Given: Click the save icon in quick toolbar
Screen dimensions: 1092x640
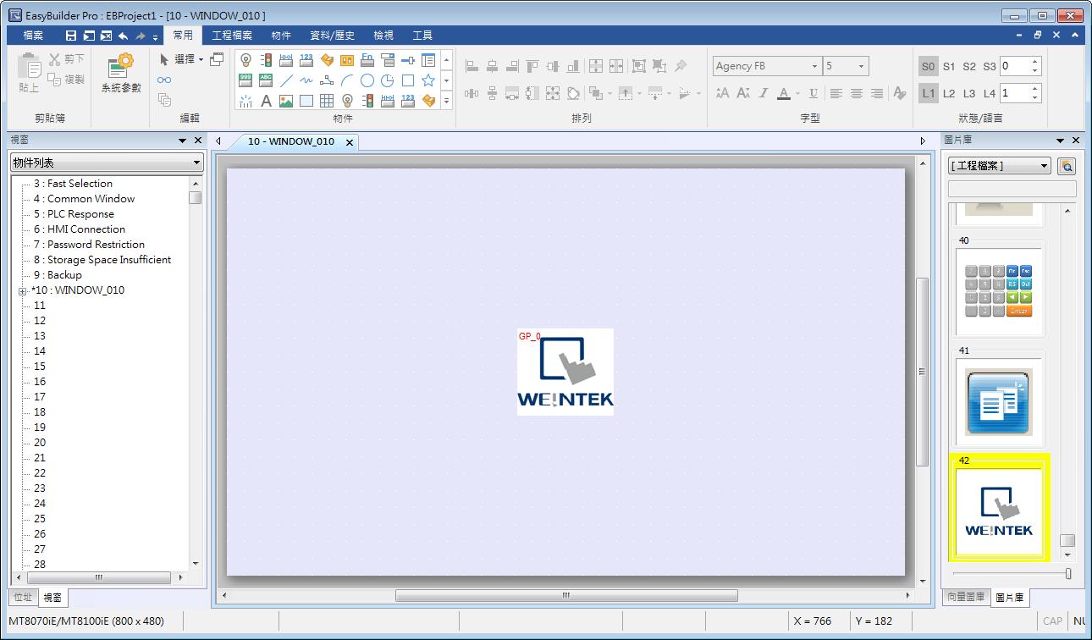Looking at the screenshot, I should point(71,36).
